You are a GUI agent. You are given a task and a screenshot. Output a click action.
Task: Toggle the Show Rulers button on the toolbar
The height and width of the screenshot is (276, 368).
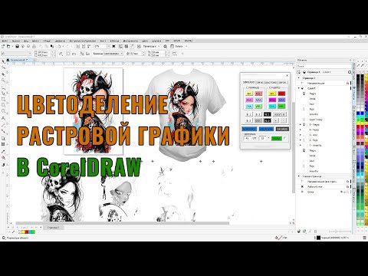(120, 46)
